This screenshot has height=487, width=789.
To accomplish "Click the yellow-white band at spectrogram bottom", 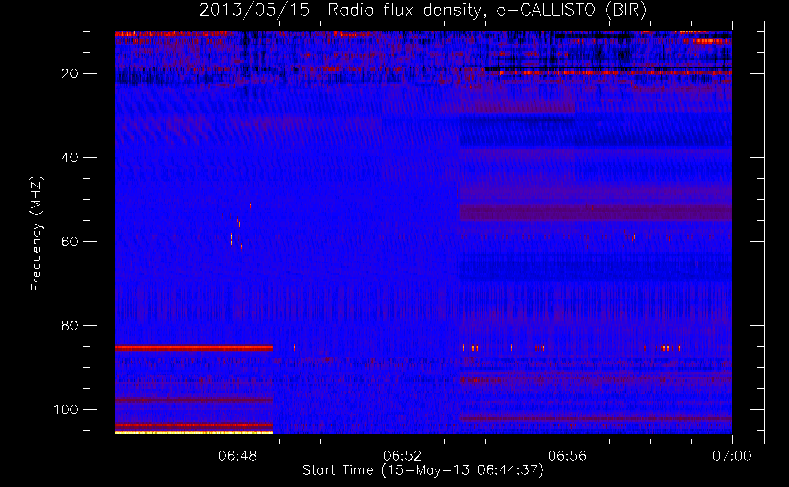I will (194, 432).
